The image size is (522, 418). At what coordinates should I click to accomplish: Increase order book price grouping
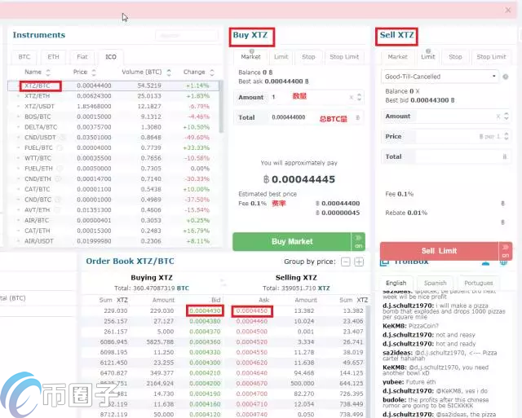[359, 262]
